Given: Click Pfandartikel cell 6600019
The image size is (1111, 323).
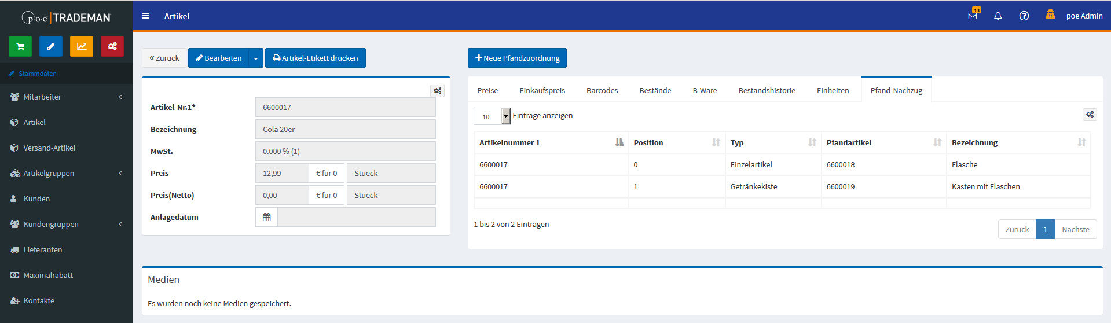Looking at the screenshot, I should [883, 186].
